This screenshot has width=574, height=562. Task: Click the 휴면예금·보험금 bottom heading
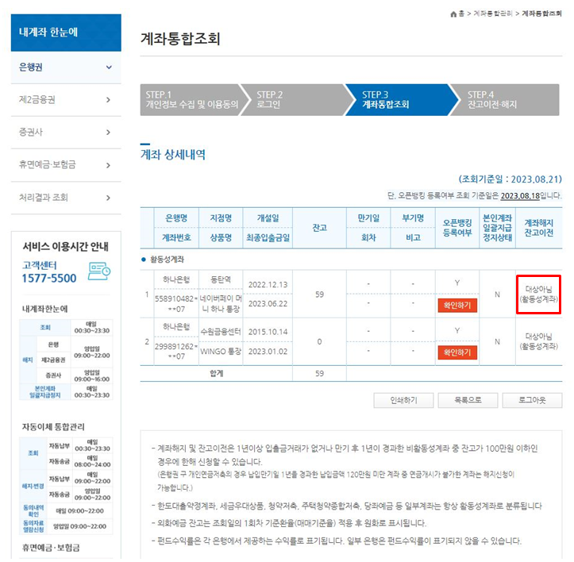51,548
